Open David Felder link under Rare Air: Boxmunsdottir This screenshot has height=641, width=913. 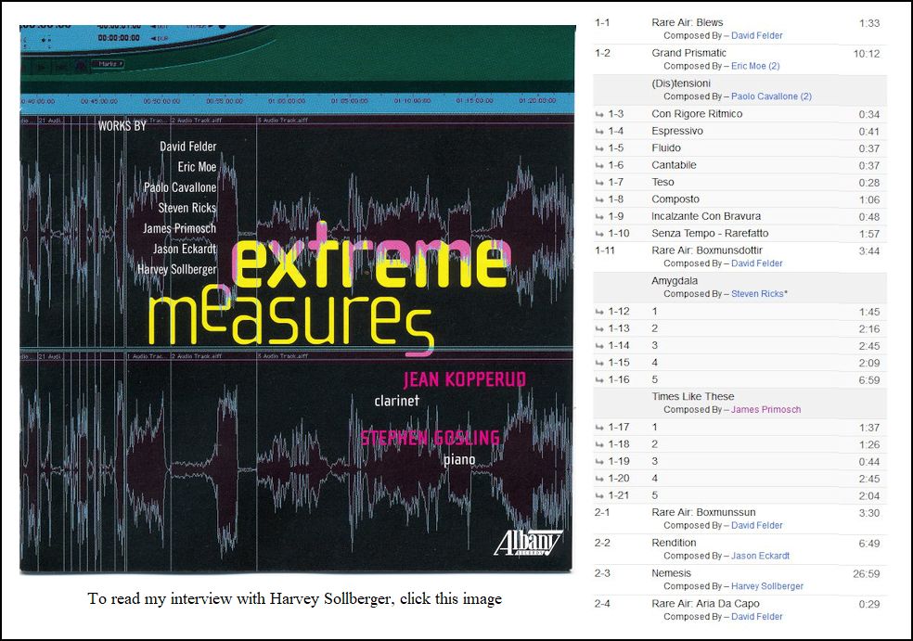coord(756,263)
